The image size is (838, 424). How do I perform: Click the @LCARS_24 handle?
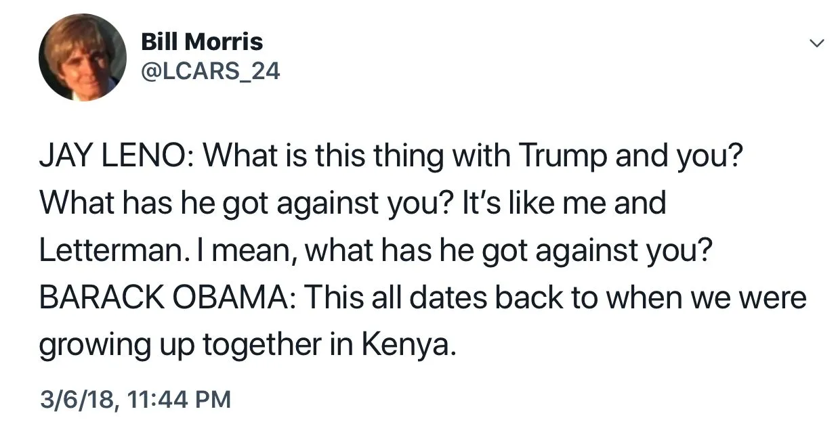210,70
